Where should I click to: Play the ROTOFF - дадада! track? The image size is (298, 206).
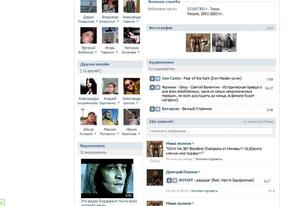pos(169,181)
